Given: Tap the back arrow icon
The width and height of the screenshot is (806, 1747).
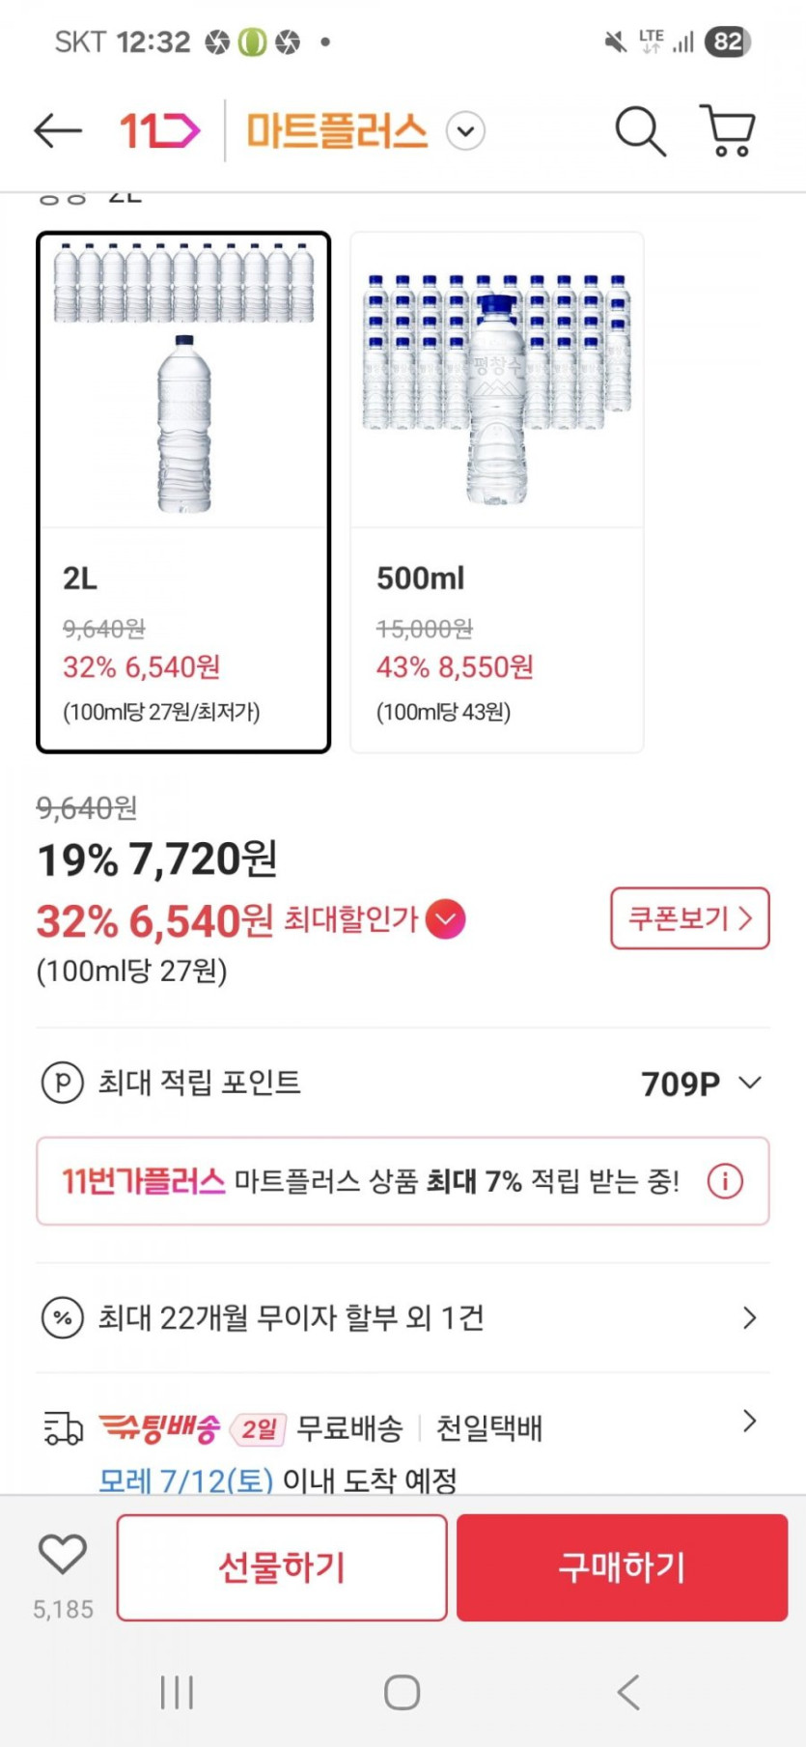Looking at the screenshot, I should coord(58,130).
